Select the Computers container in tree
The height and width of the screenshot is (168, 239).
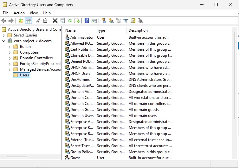[29, 52]
